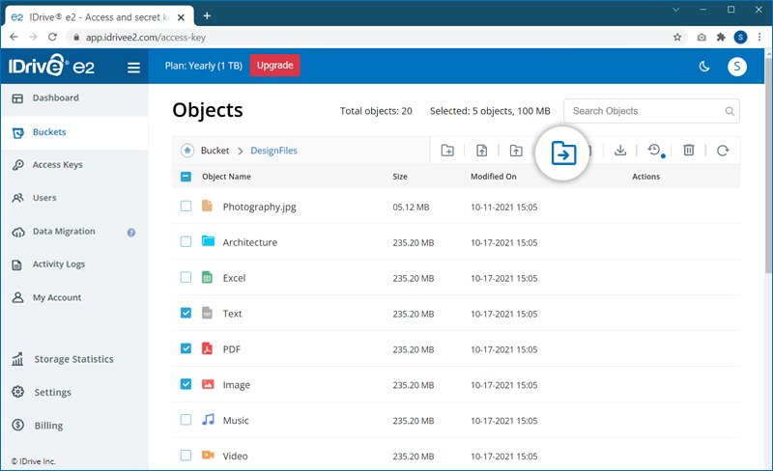Open Activity Logs in sidebar

pos(74,264)
